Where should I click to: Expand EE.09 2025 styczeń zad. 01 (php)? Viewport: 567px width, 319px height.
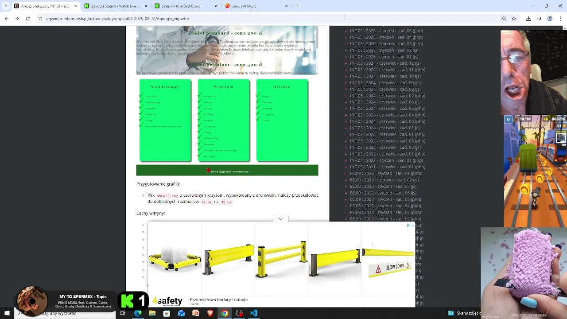pos(346,173)
